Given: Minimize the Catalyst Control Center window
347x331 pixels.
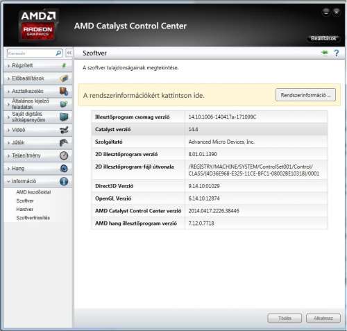Looking at the screenshot, I should point(326,12).
